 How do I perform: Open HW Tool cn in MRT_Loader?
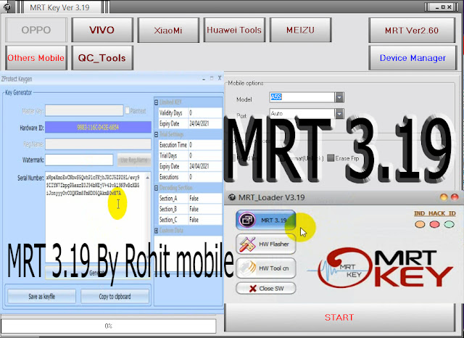click(266, 268)
